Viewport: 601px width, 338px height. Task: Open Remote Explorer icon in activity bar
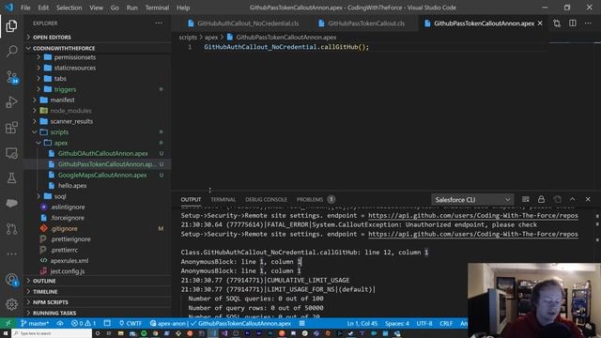(x=11, y=153)
